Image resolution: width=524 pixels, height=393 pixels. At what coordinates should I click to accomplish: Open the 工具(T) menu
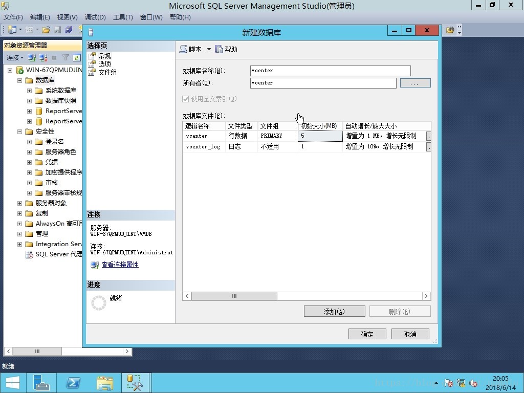(123, 17)
